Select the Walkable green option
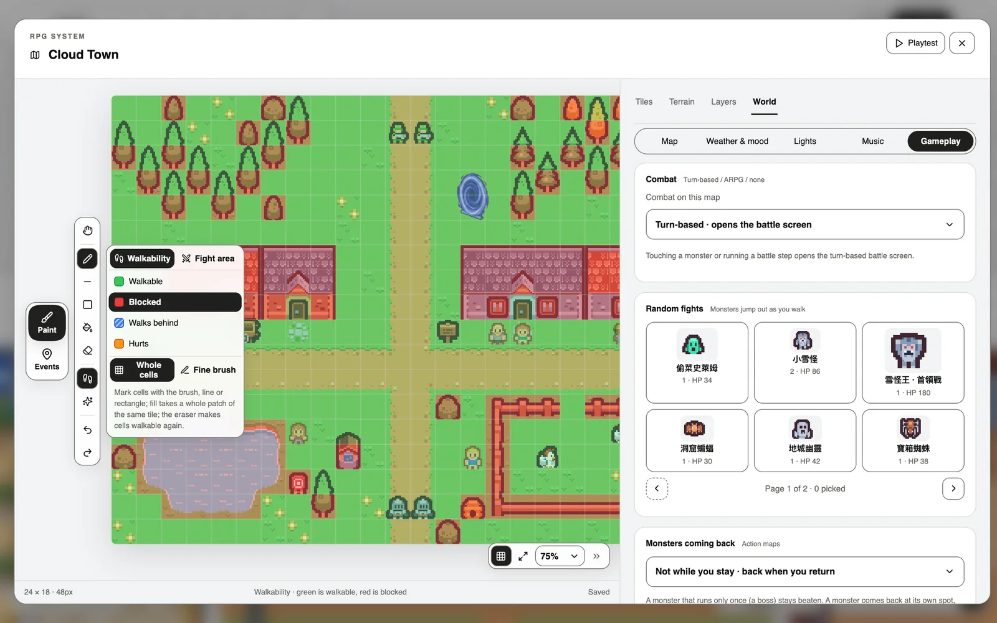The image size is (997, 623). pyautogui.click(x=175, y=282)
